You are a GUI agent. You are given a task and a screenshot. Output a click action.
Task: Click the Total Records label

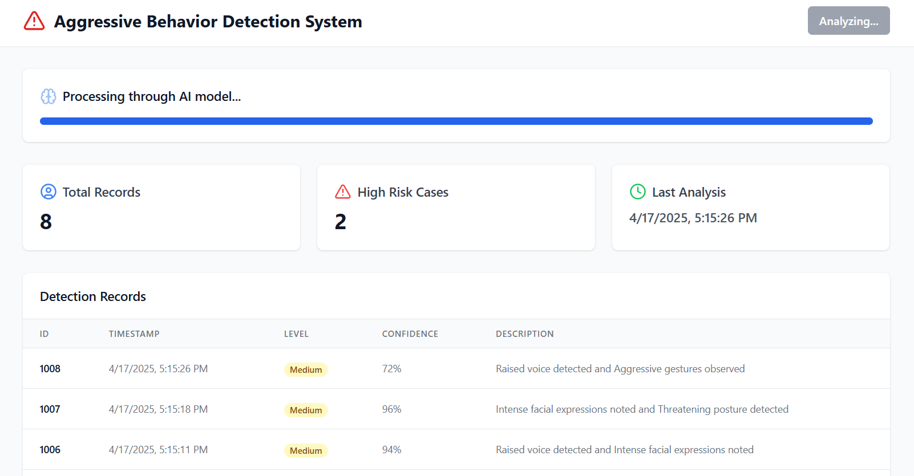pyautogui.click(x=102, y=192)
